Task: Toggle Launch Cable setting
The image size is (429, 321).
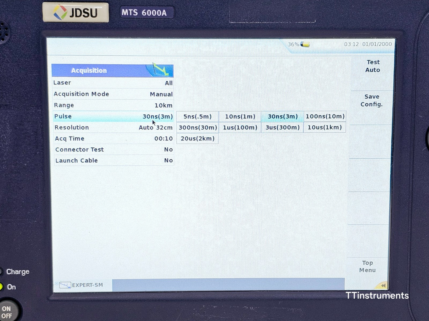Action: [114, 160]
